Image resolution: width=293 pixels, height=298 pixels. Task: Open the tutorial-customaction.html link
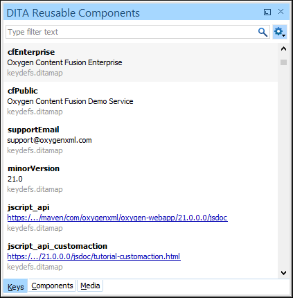point(94,256)
